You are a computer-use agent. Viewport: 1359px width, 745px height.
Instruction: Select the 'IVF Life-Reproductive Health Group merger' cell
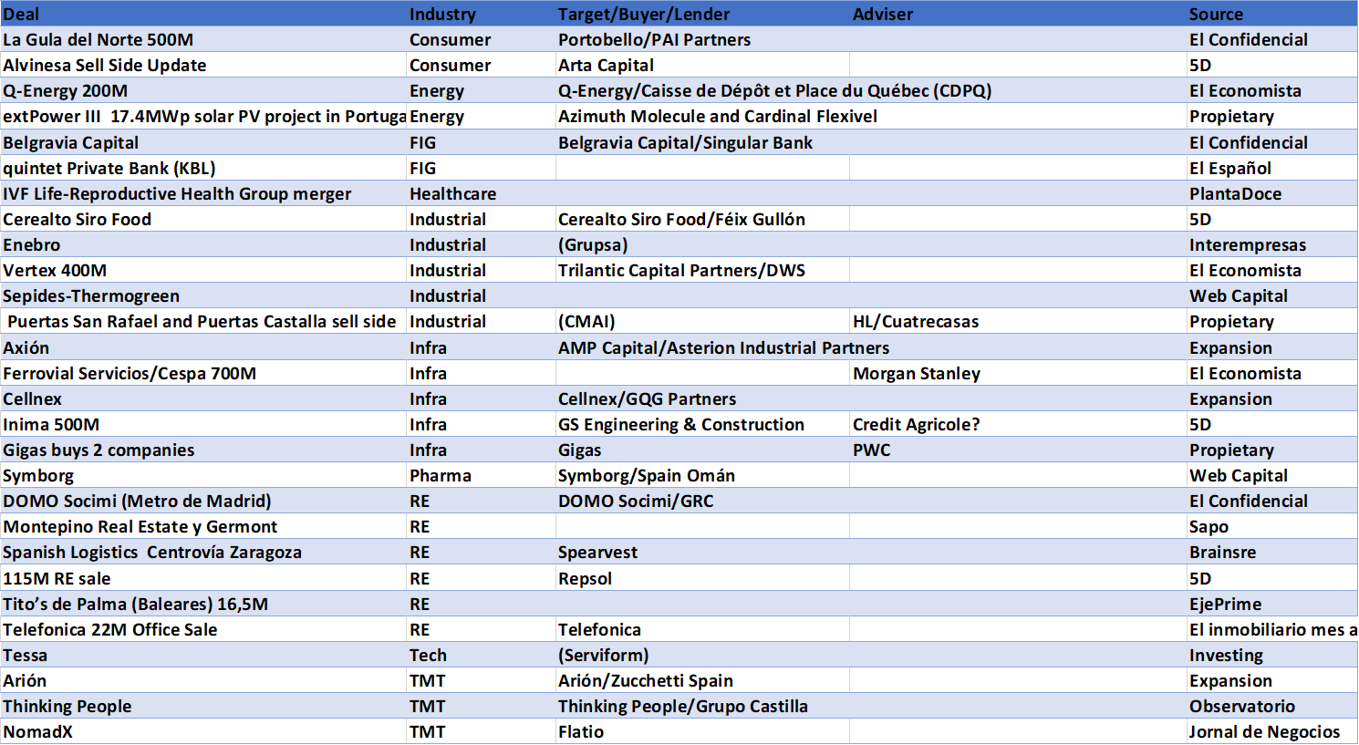[203, 193]
